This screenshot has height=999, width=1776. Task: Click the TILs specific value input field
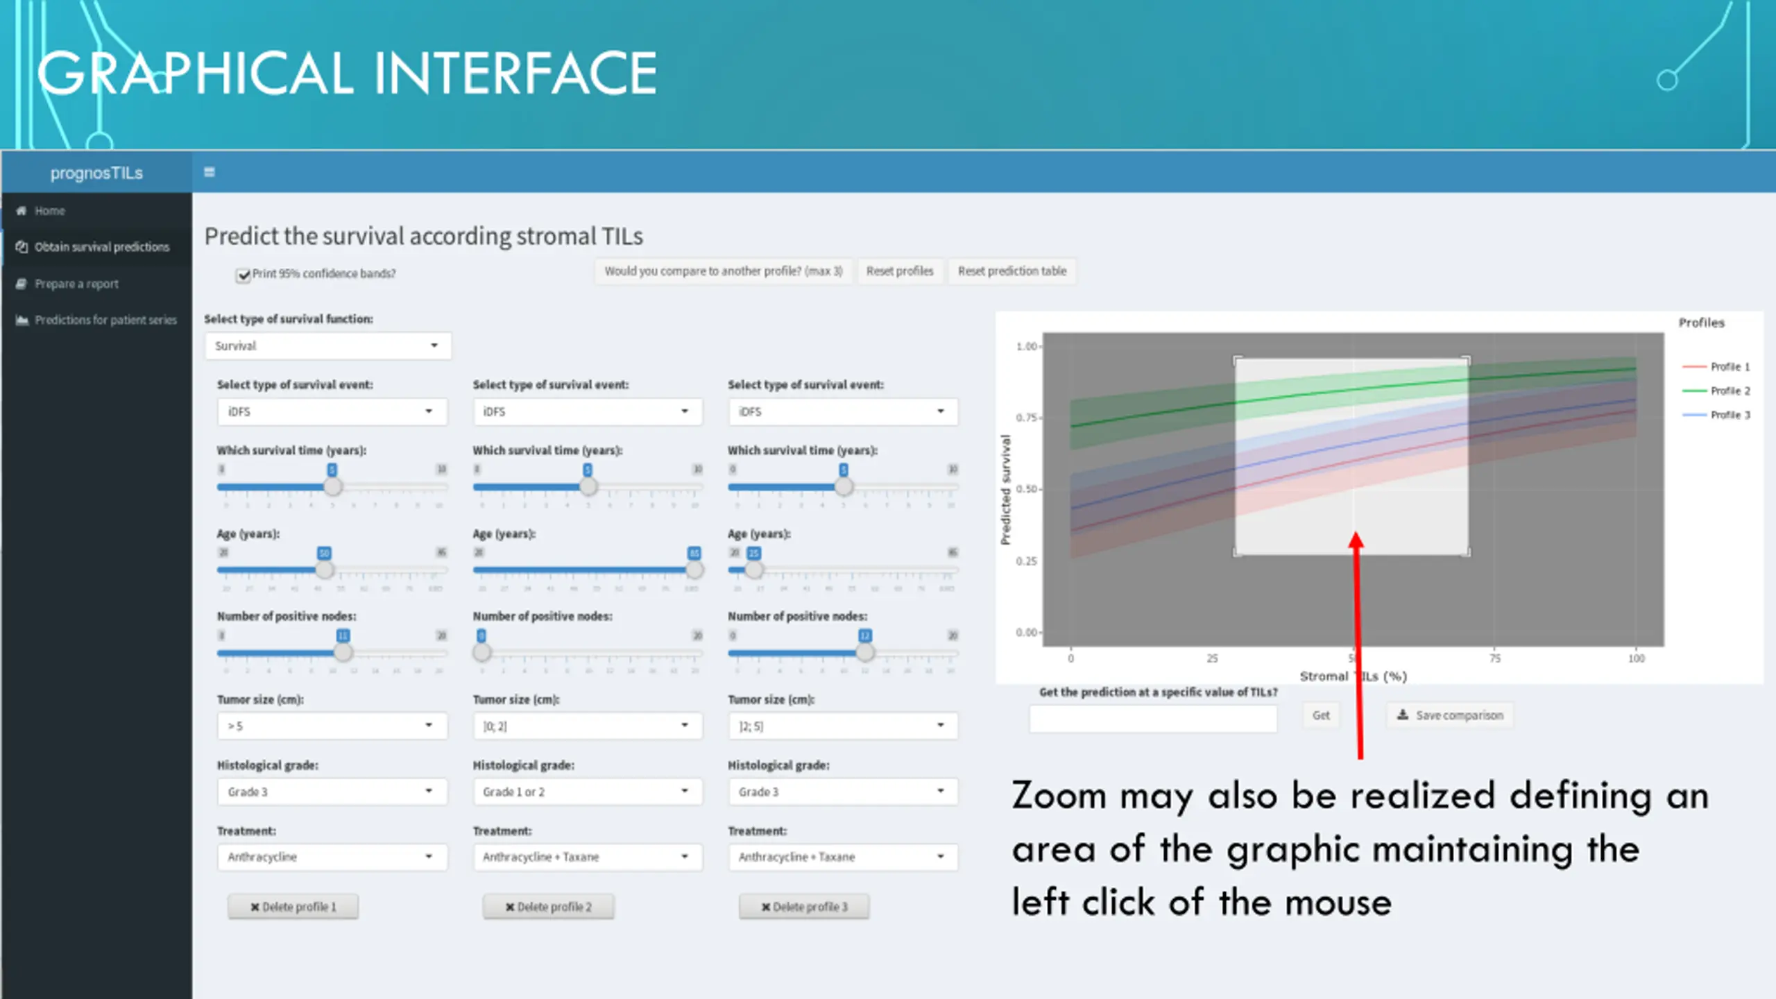[1153, 719]
